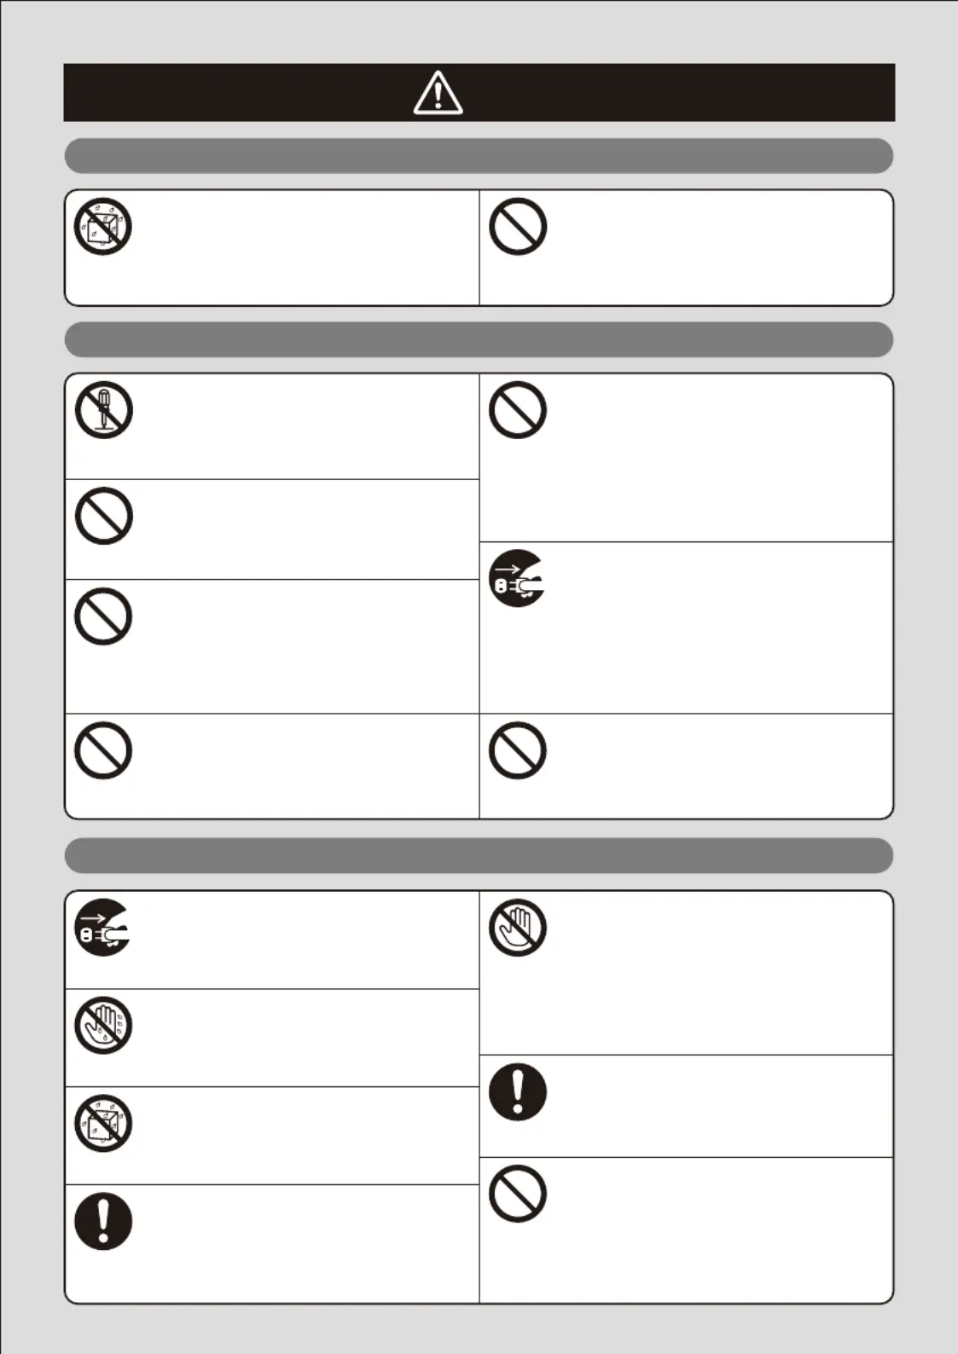Select the wet-hands prohibited icon with droplets
Image resolution: width=958 pixels, height=1354 pixels.
pos(103,1026)
